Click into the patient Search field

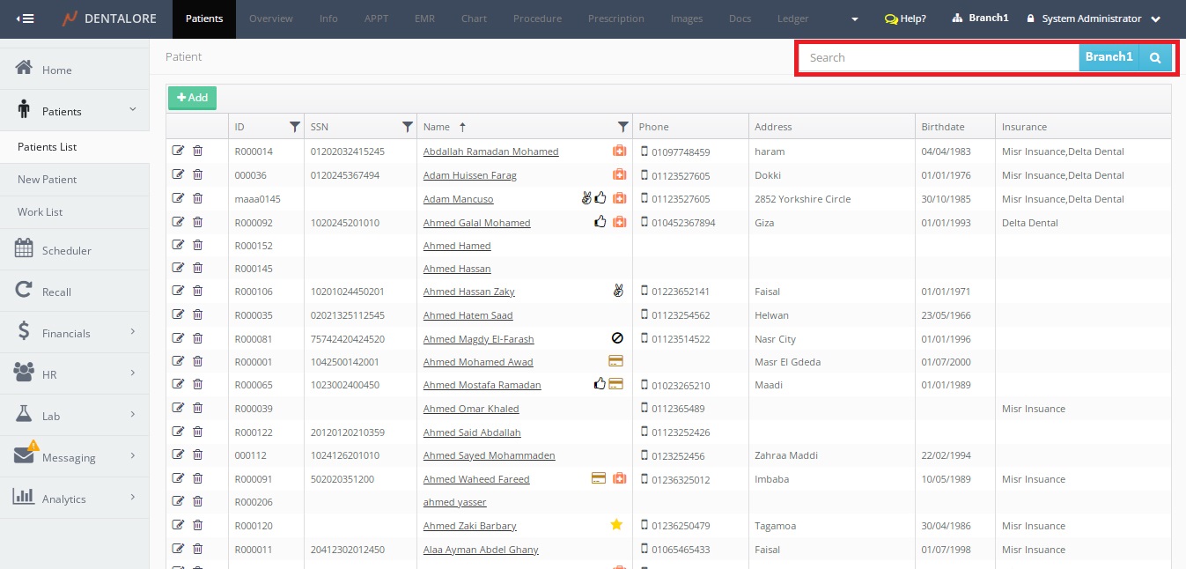point(939,57)
